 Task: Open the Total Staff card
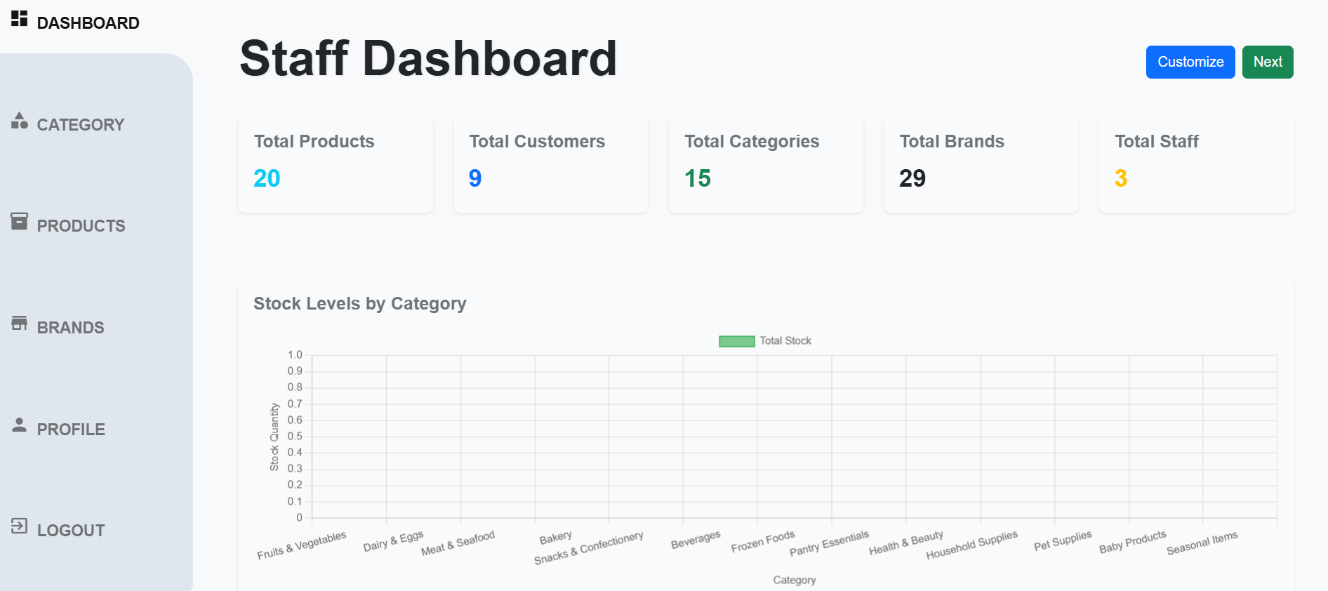(1195, 164)
